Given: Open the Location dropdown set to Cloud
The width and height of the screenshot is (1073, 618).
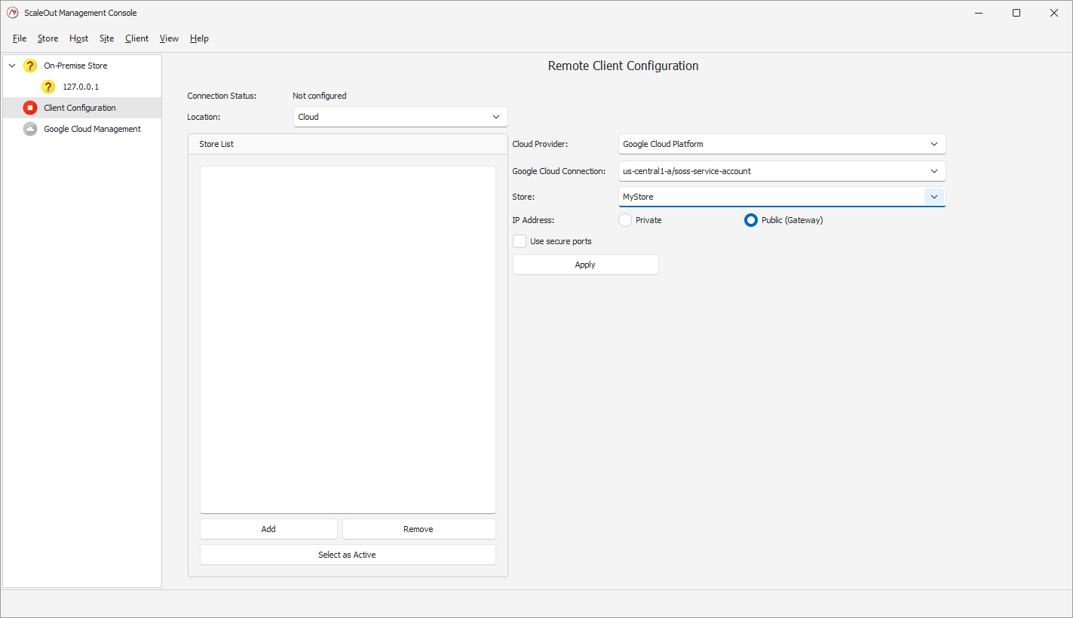Looking at the screenshot, I should pos(400,117).
